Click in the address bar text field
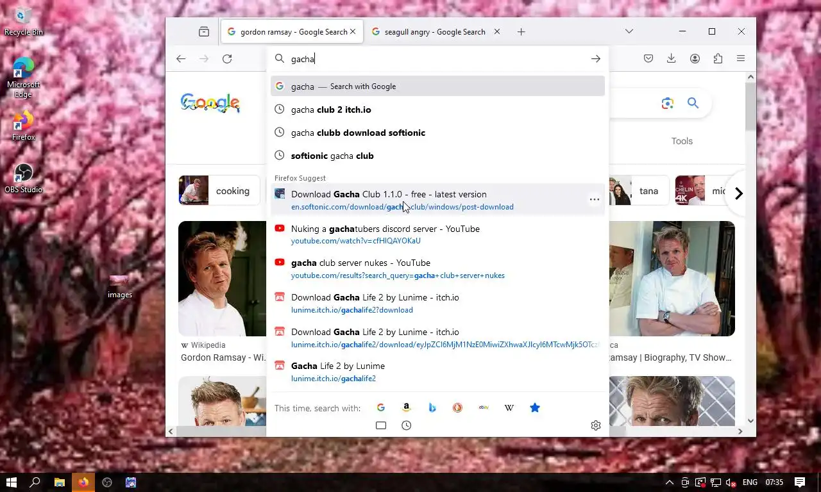The height and width of the screenshot is (492, 821). click(x=437, y=59)
